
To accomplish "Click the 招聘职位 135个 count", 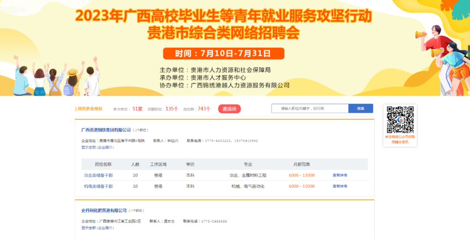I will (x=163, y=109).
